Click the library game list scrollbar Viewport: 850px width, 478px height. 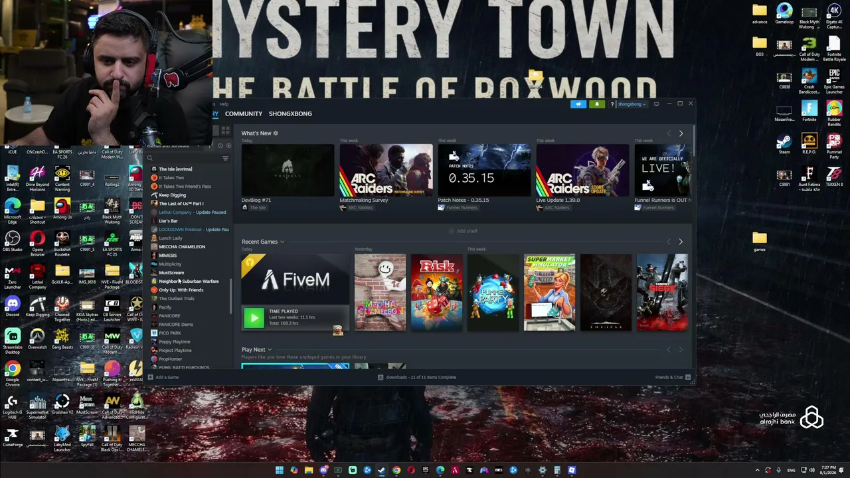point(230,295)
